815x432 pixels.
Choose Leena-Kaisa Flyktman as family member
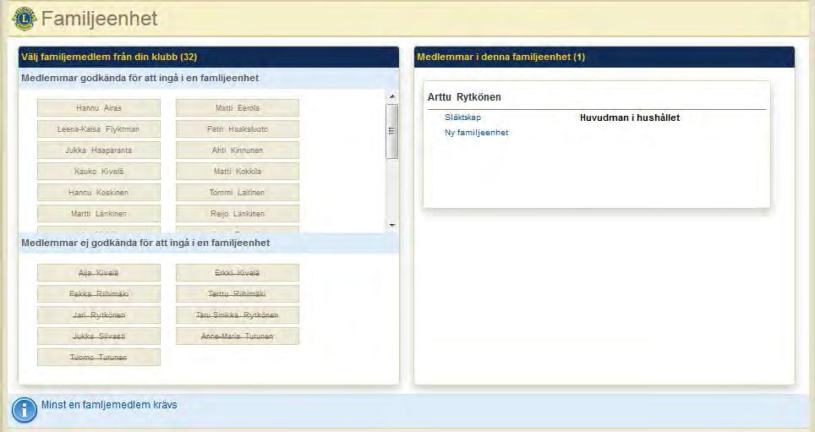[99, 129]
